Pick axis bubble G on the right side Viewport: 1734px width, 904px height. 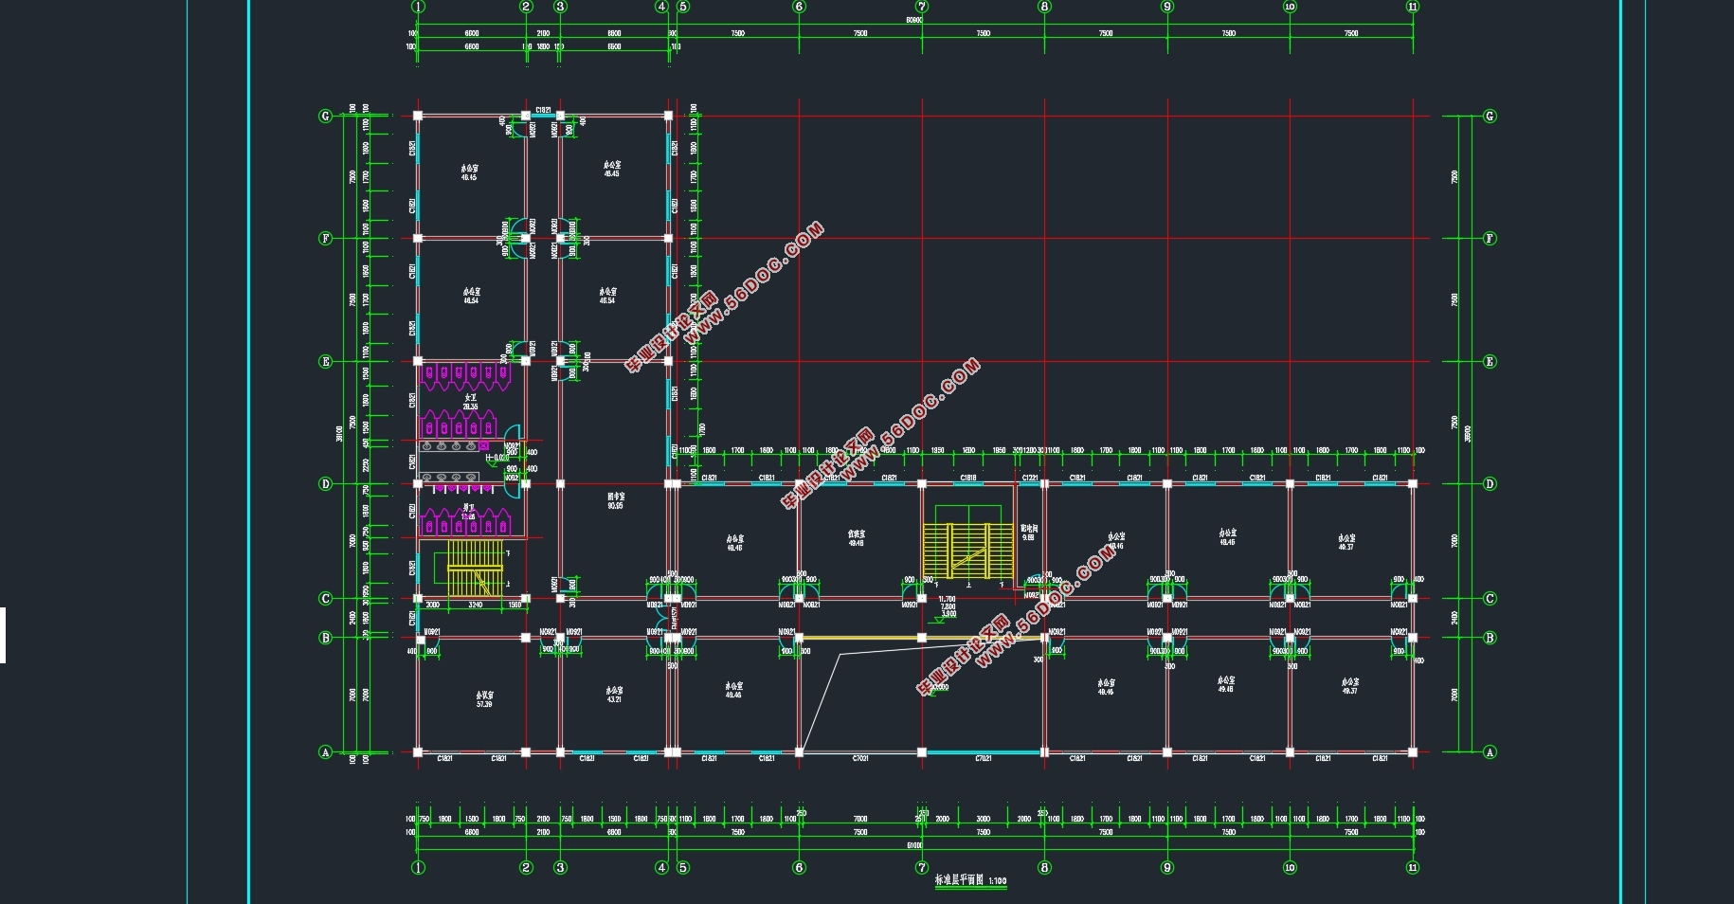pyautogui.click(x=1490, y=116)
